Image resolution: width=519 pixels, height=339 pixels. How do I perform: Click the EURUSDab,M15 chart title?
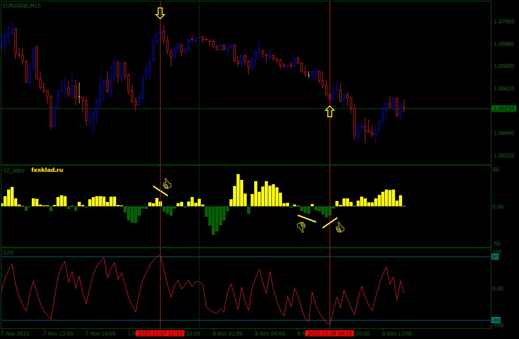tap(22, 6)
